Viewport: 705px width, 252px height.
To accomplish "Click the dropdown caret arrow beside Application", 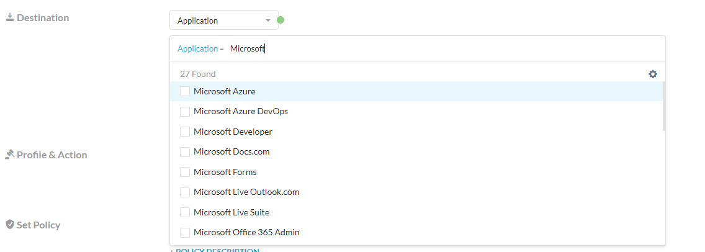I will point(268,20).
